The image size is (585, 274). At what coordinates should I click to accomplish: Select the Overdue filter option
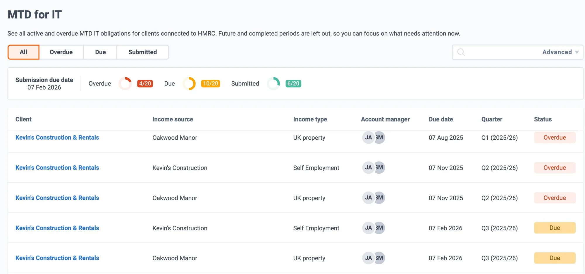[61, 52]
